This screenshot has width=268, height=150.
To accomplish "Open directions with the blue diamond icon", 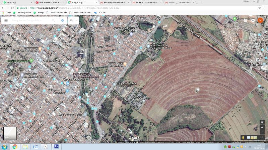I will (62, 20).
